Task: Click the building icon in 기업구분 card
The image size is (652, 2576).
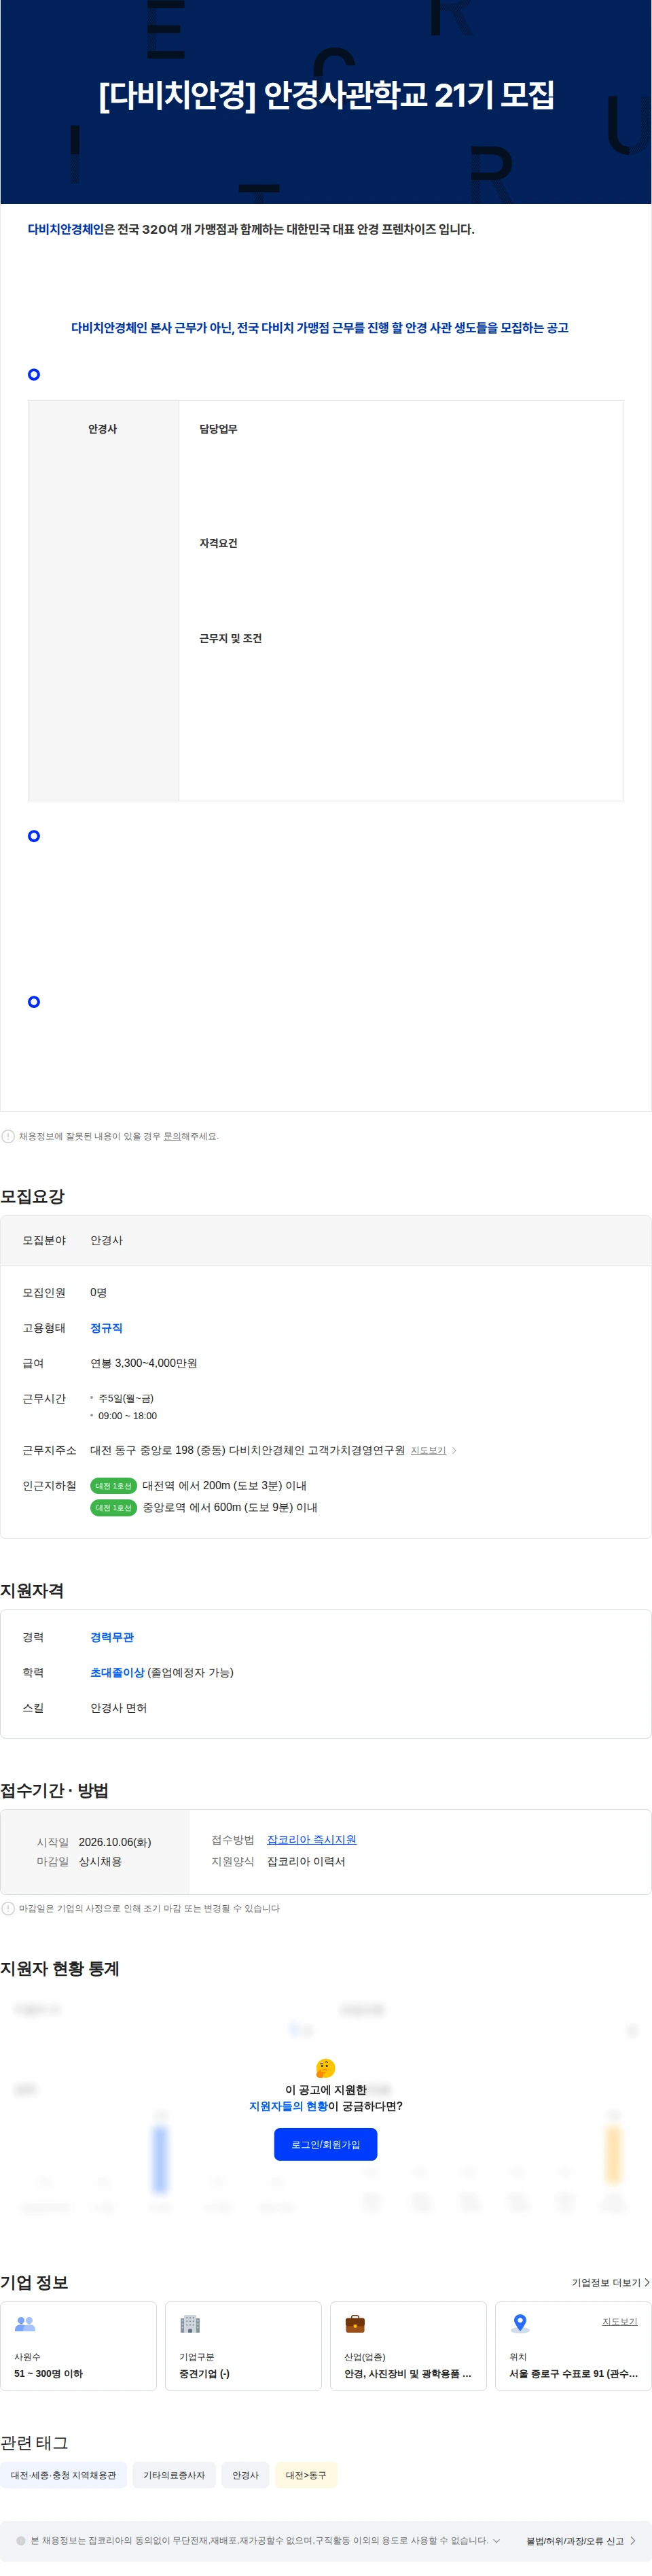Action: (190, 2323)
